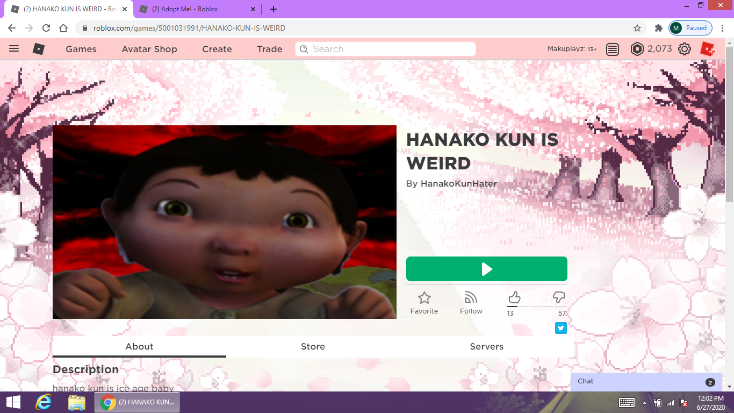
Task: Open the Create page
Action: click(217, 49)
